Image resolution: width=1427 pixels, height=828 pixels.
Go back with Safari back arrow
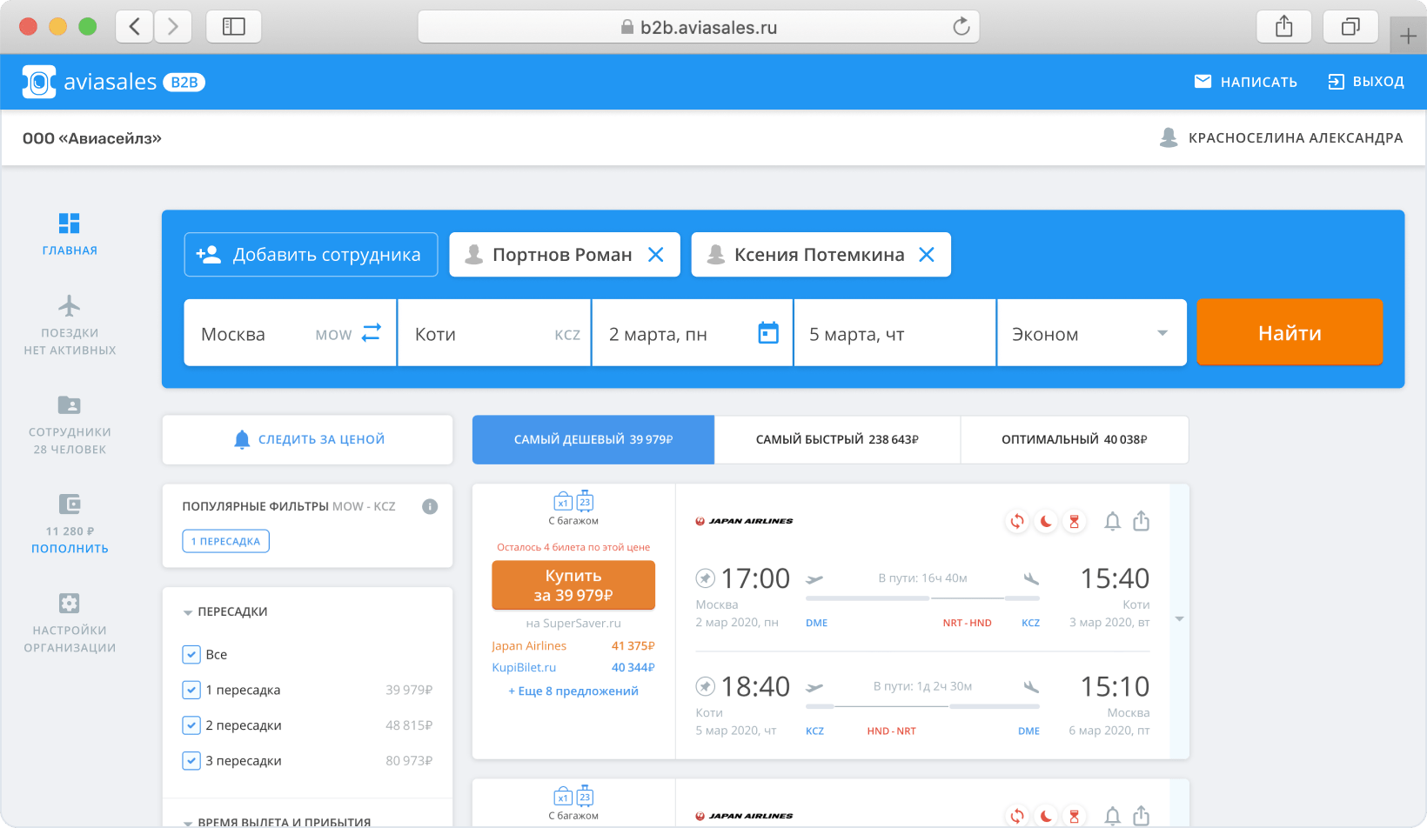point(135,26)
